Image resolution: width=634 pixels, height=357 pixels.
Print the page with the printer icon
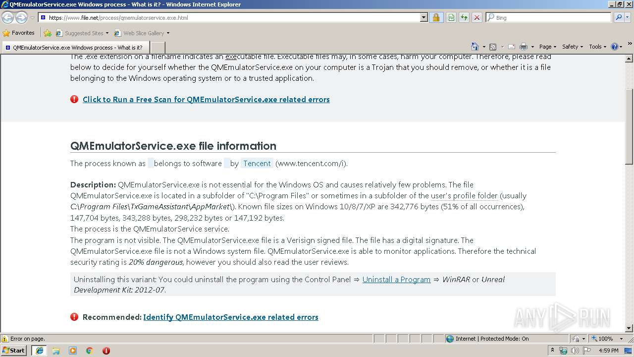[x=523, y=47]
